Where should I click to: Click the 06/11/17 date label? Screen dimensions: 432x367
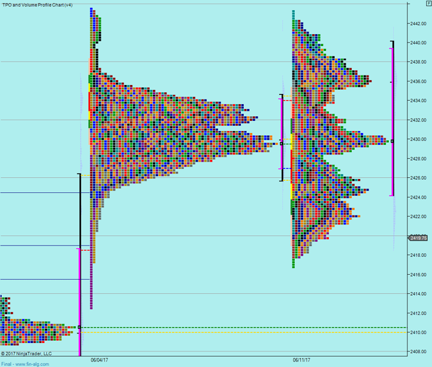tap(301, 360)
